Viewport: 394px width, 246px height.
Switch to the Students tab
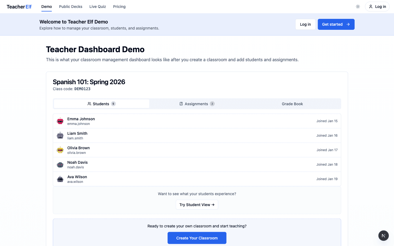(102, 104)
